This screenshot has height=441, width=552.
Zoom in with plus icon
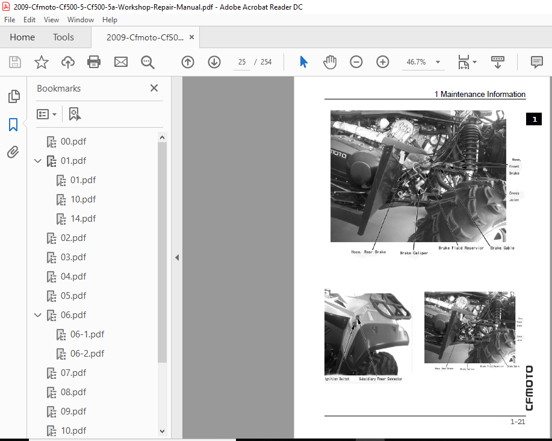(x=382, y=62)
